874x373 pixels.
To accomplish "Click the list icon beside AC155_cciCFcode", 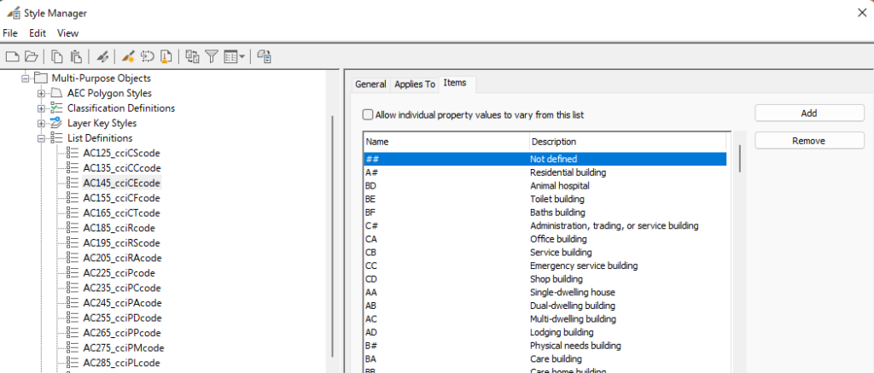I will click(x=73, y=198).
